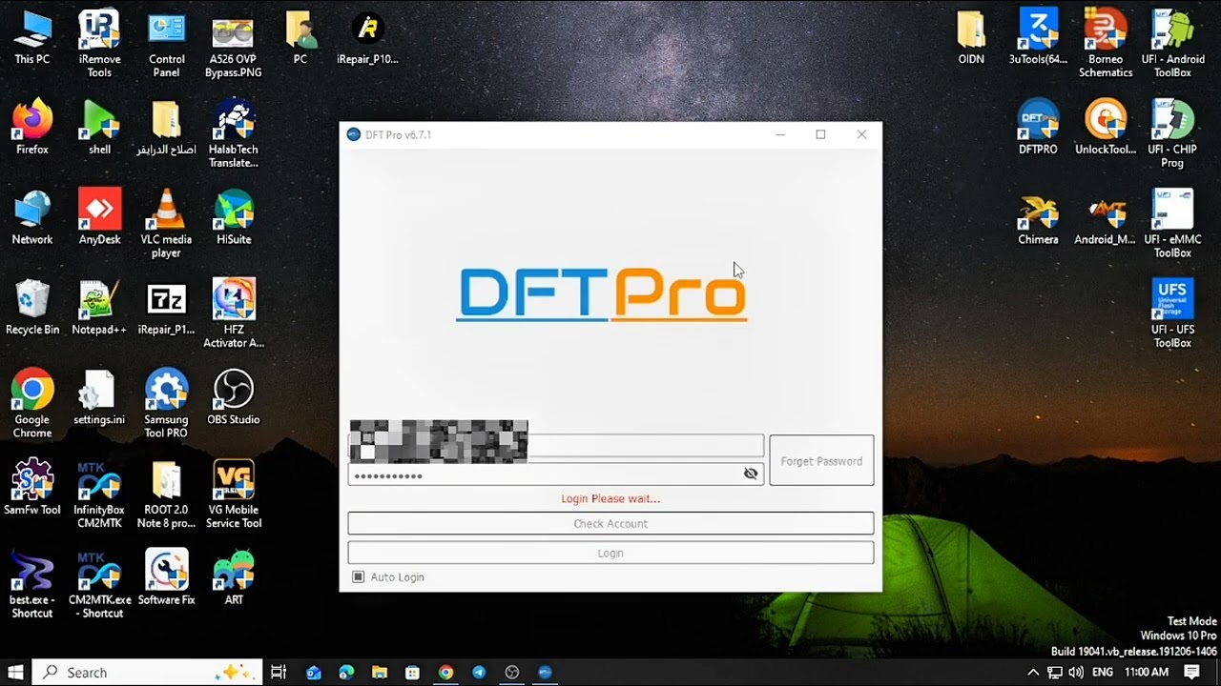Enable the Auto Login checkbox
The height and width of the screenshot is (686, 1221).
[x=359, y=577]
